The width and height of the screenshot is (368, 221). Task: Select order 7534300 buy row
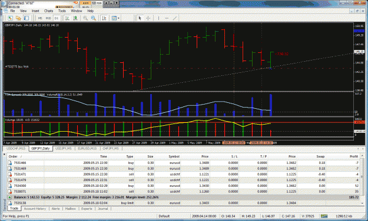184,186
